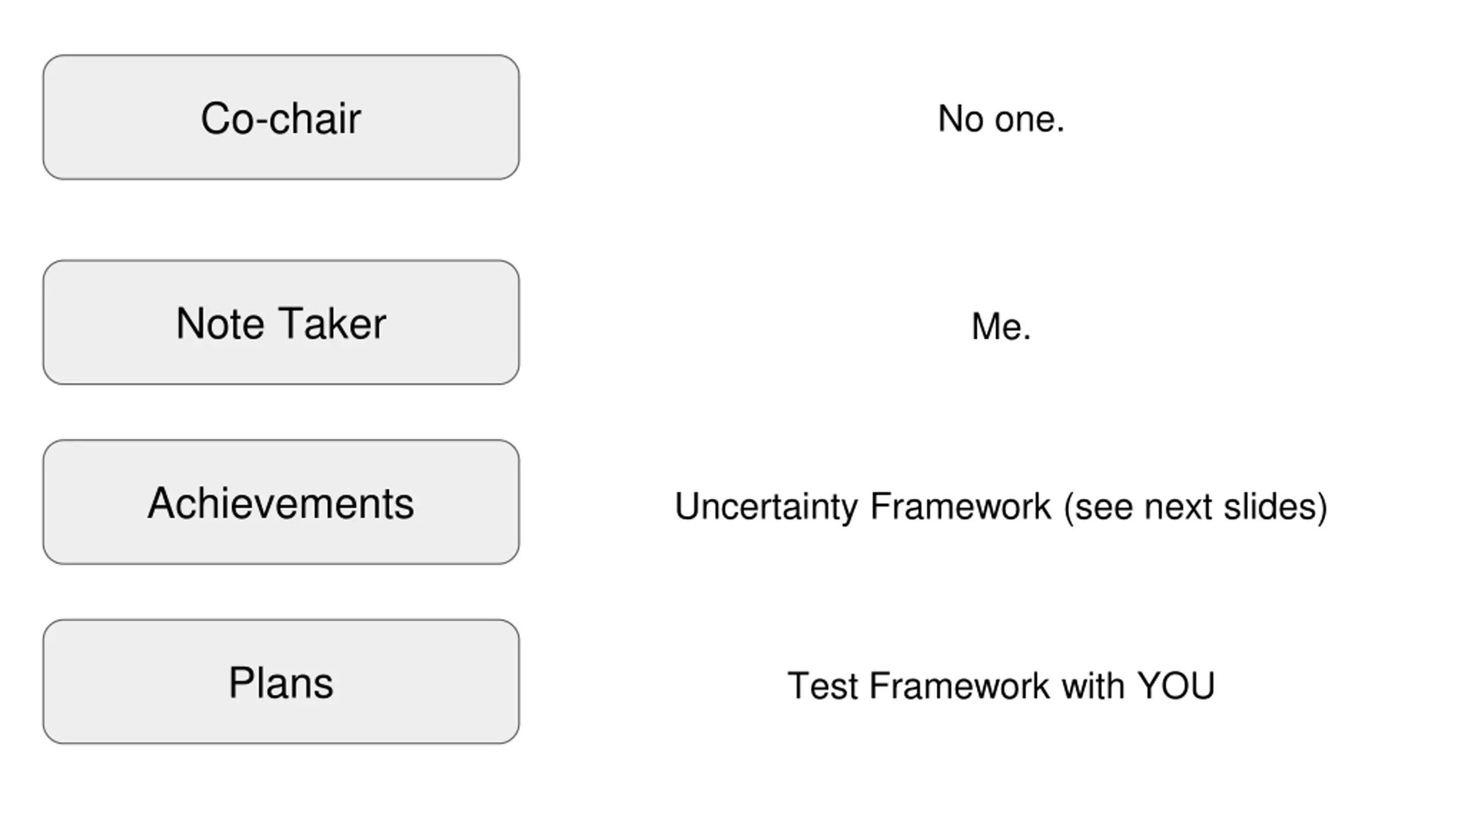1465x824 pixels.
Task: Select the "Me." text beside Note Taker
Action: (x=1001, y=327)
